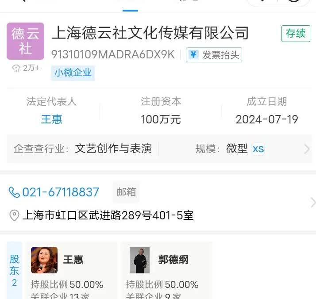Tap the location pin icon by address
This screenshot has height=299, width=316.
point(14,215)
